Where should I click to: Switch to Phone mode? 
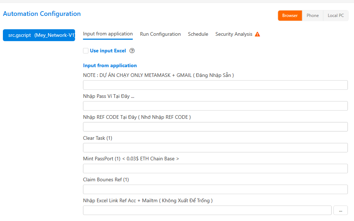(x=313, y=16)
